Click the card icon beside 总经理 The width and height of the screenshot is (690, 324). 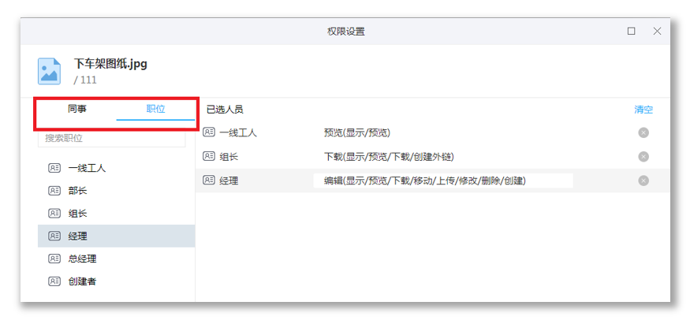(54, 259)
